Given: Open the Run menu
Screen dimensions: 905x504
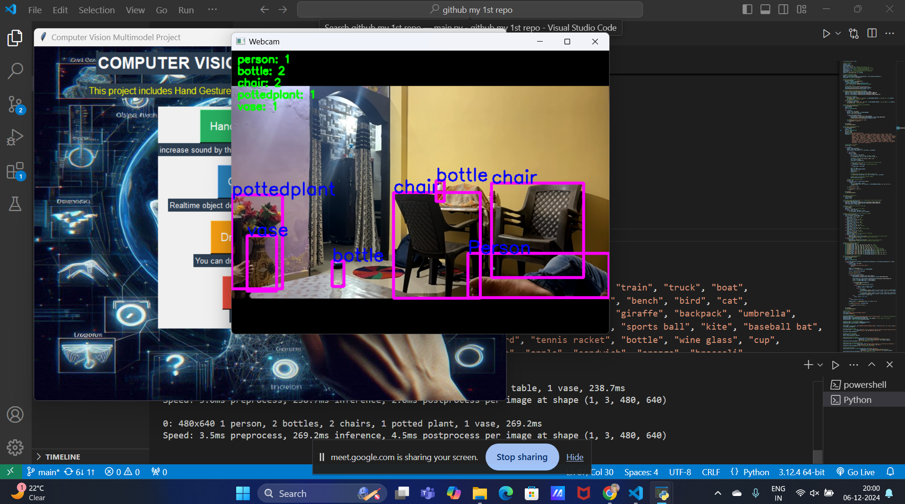Looking at the screenshot, I should pos(186,10).
